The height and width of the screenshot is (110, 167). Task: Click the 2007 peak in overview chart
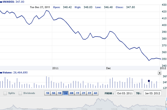point(98,99)
